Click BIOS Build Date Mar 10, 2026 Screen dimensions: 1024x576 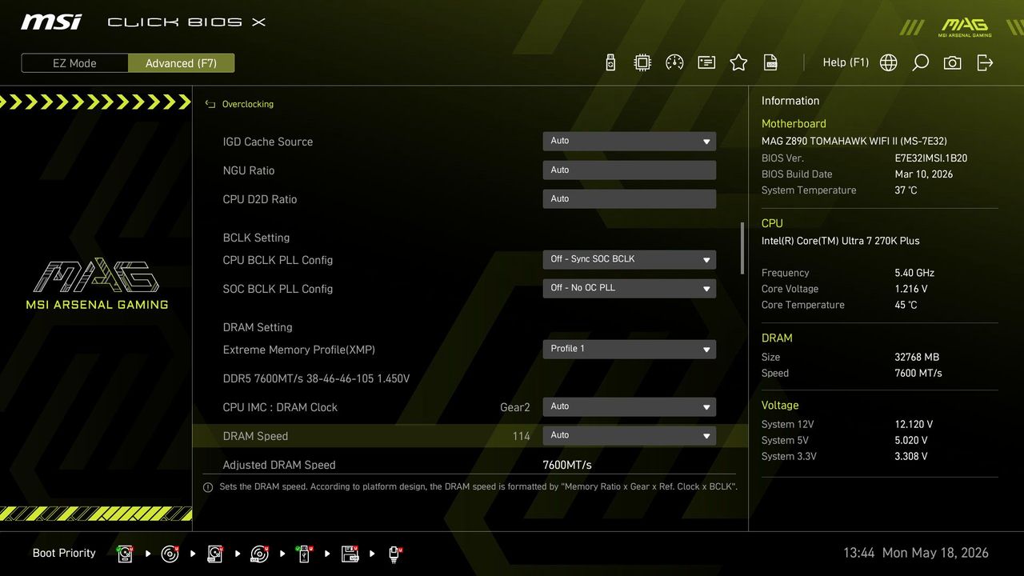coord(923,174)
